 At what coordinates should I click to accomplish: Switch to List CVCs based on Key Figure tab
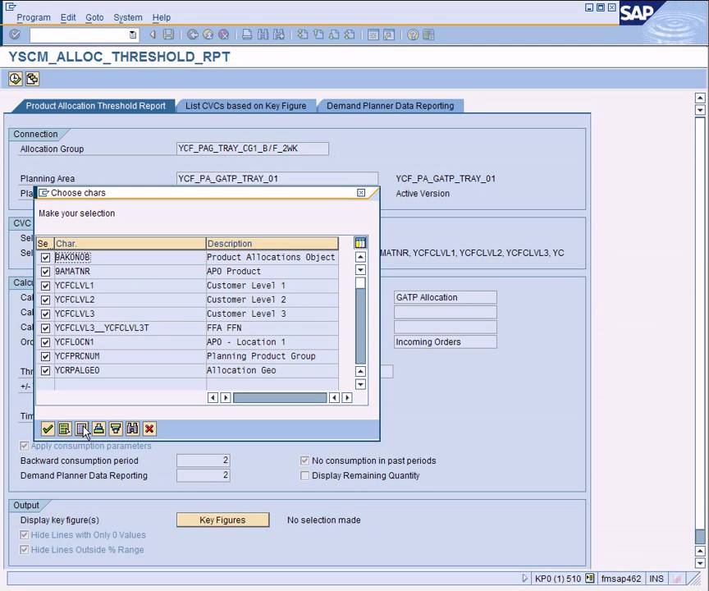(x=245, y=106)
